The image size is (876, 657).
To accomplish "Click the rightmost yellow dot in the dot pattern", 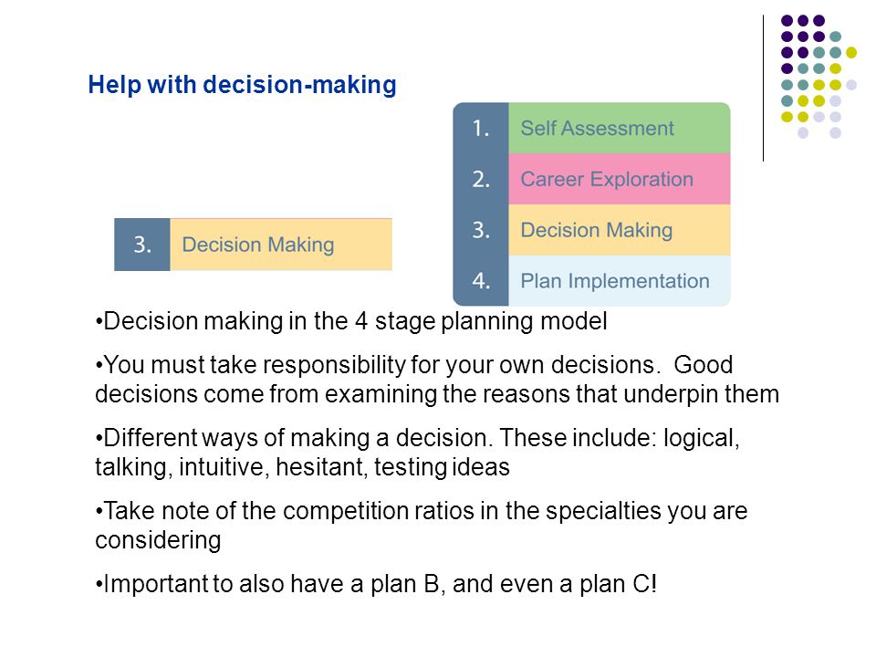I will [850, 53].
